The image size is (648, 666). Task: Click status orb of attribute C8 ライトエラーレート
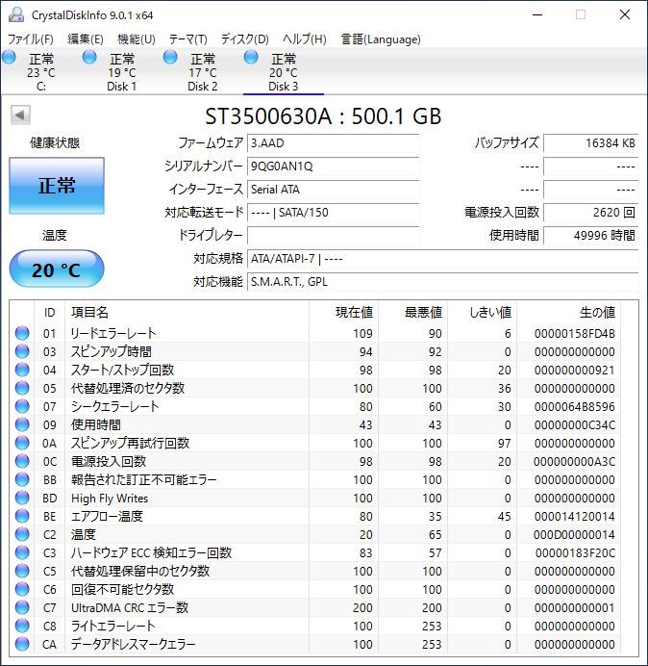pos(22,626)
